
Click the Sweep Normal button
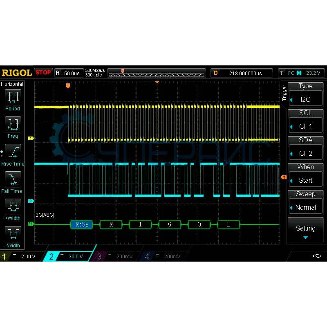click(x=305, y=202)
